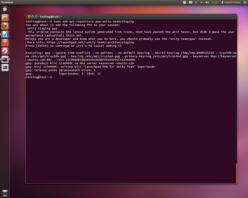Screen dimensions: 248x198
Task: Click the 'You are about to add' line
Action: click(x=73, y=25)
